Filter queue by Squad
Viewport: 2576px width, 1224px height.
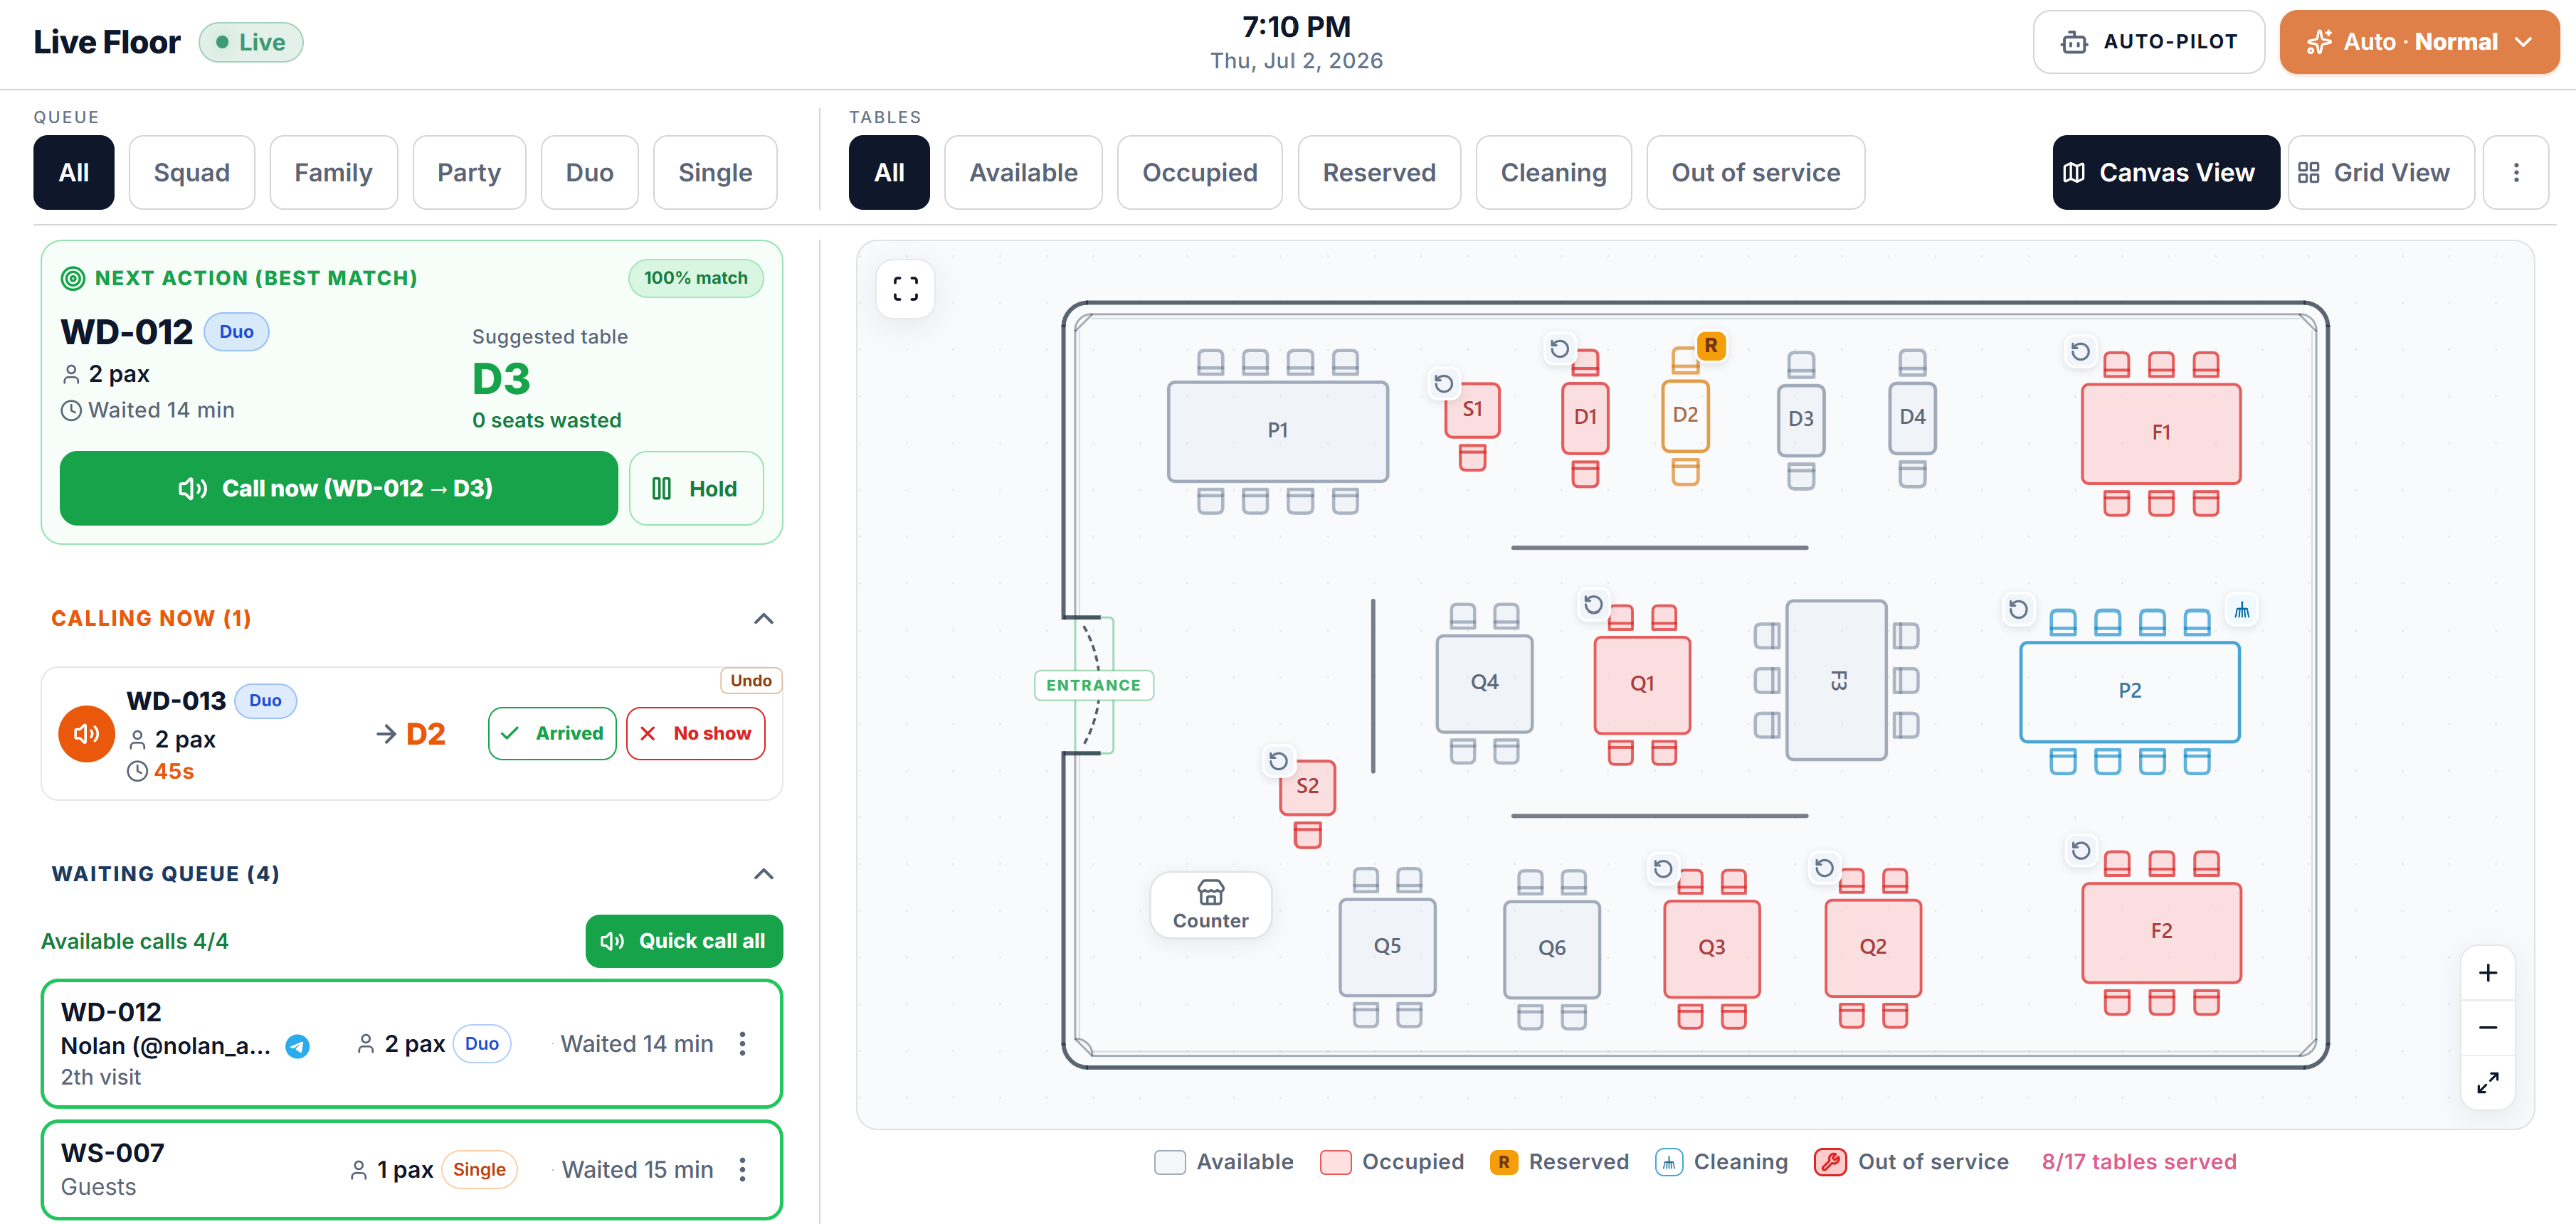point(192,173)
